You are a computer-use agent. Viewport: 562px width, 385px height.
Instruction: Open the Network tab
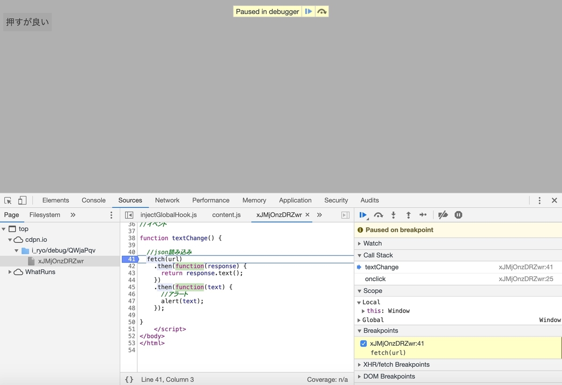click(167, 201)
